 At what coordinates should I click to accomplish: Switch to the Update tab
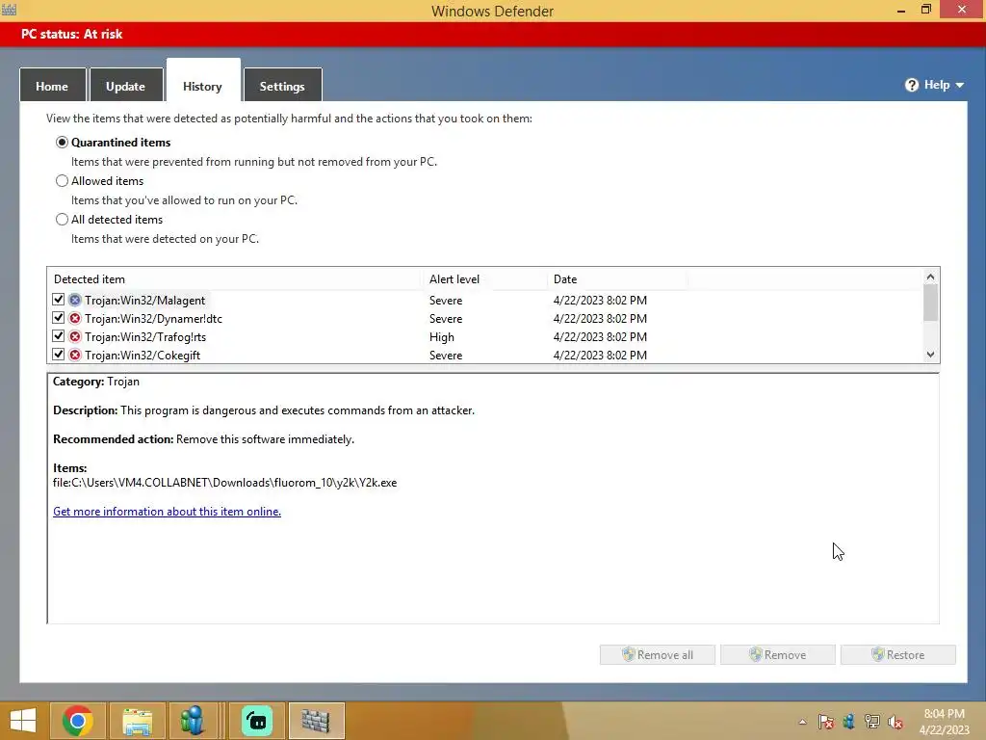pos(126,86)
